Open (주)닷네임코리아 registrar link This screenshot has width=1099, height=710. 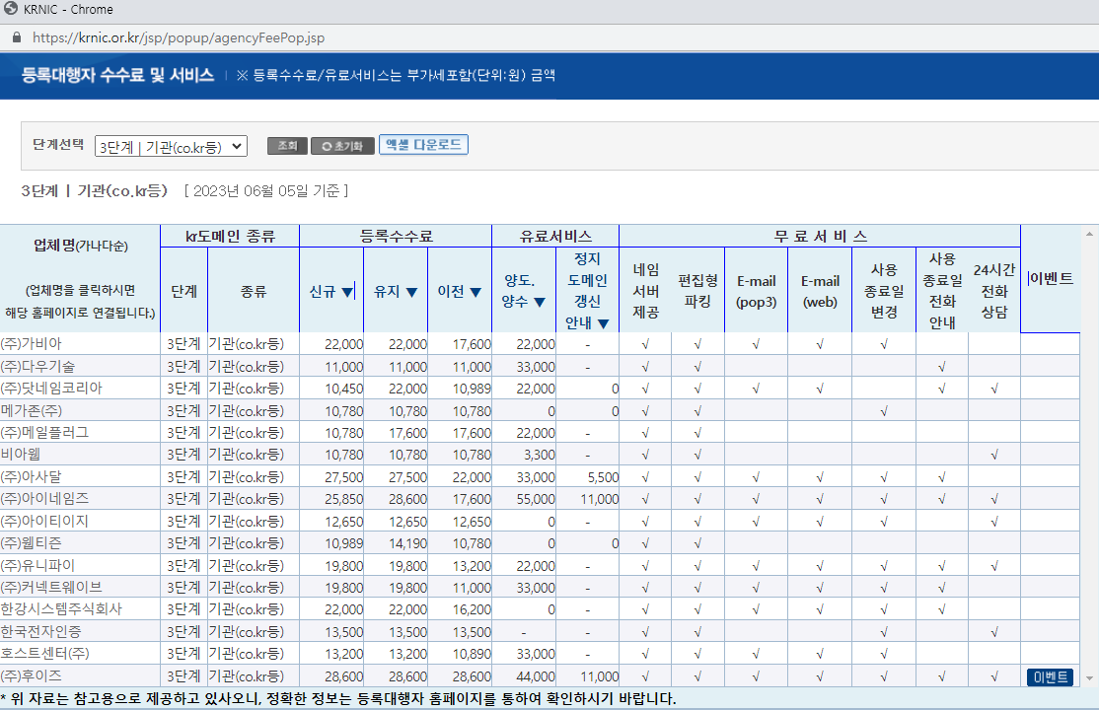click(51, 389)
